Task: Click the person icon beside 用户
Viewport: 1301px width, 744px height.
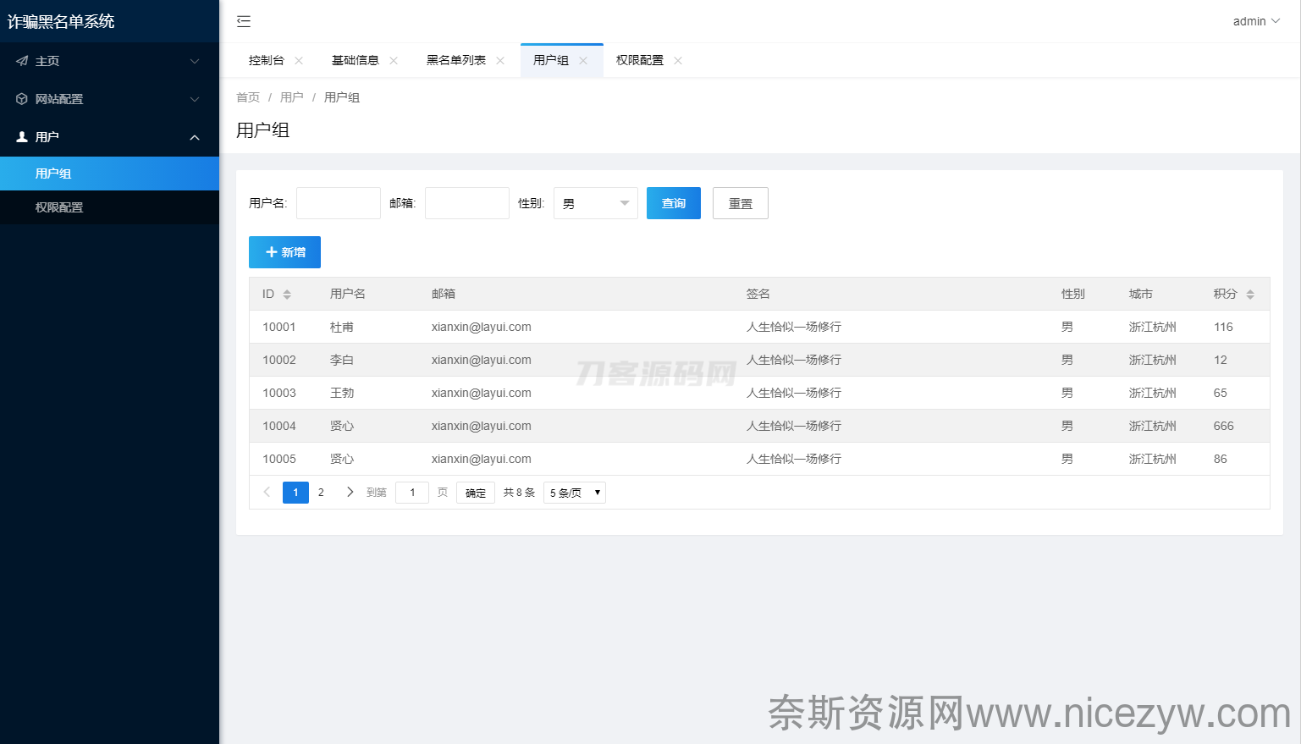Action: coord(22,136)
